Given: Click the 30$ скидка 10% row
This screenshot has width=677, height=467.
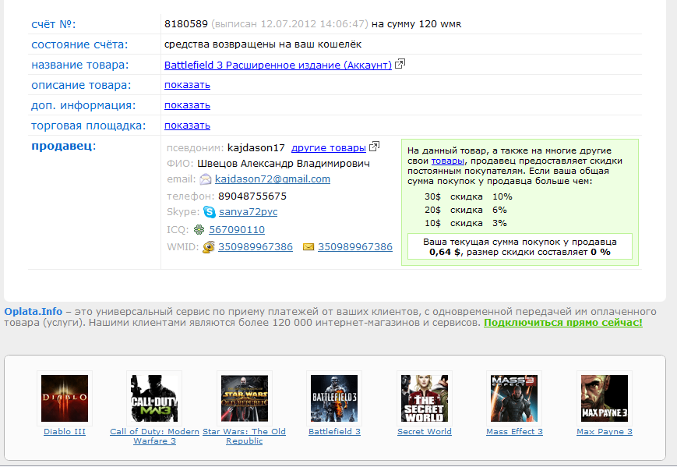Looking at the screenshot, I should click(468, 196).
